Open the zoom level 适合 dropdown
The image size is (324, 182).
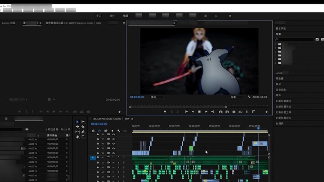tap(157, 97)
